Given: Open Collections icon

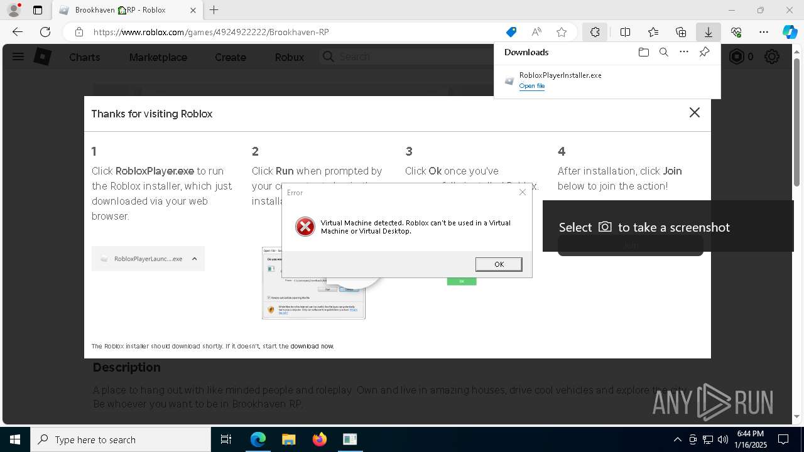Looking at the screenshot, I should [x=681, y=32].
